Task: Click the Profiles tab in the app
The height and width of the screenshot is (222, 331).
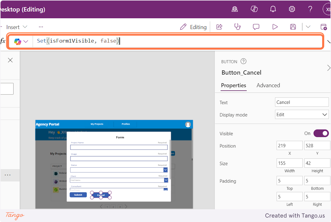Action: point(126,124)
